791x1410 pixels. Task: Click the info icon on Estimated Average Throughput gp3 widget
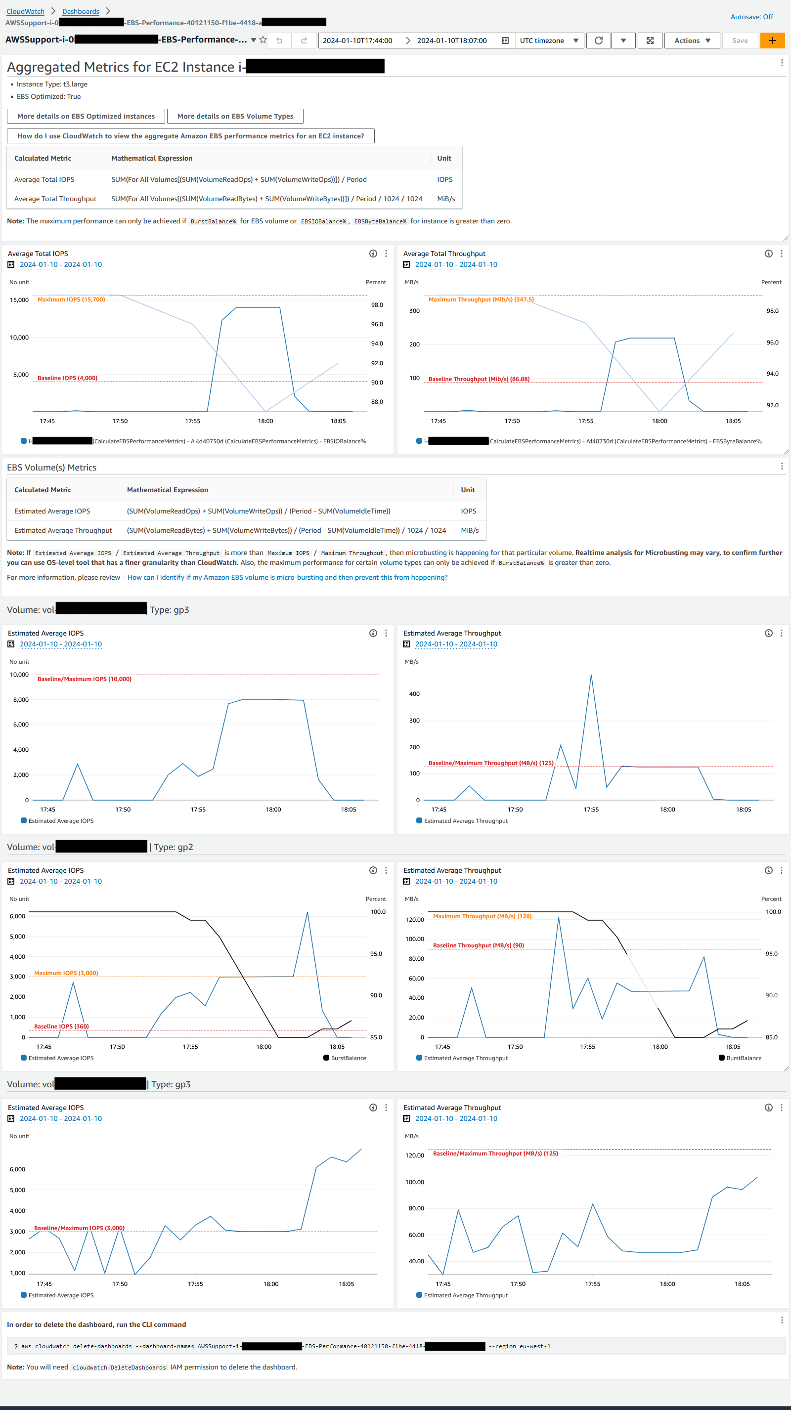[x=767, y=633]
